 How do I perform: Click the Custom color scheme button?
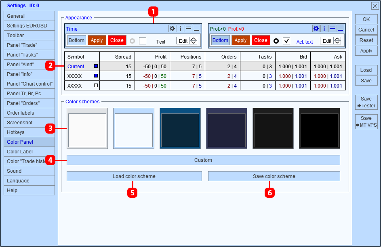tap(203, 160)
